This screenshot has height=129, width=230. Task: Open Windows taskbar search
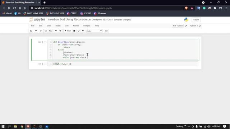pyautogui.click(x=9, y=126)
